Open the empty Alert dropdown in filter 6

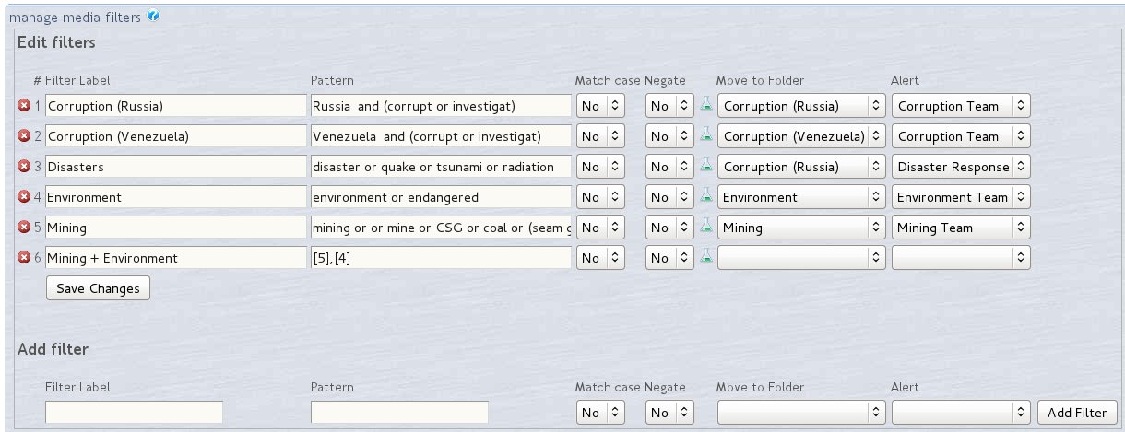pos(961,258)
